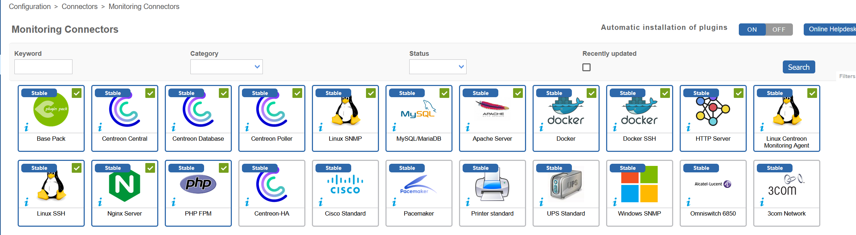Click the 'HTTP Server' card label

(x=713, y=139)
